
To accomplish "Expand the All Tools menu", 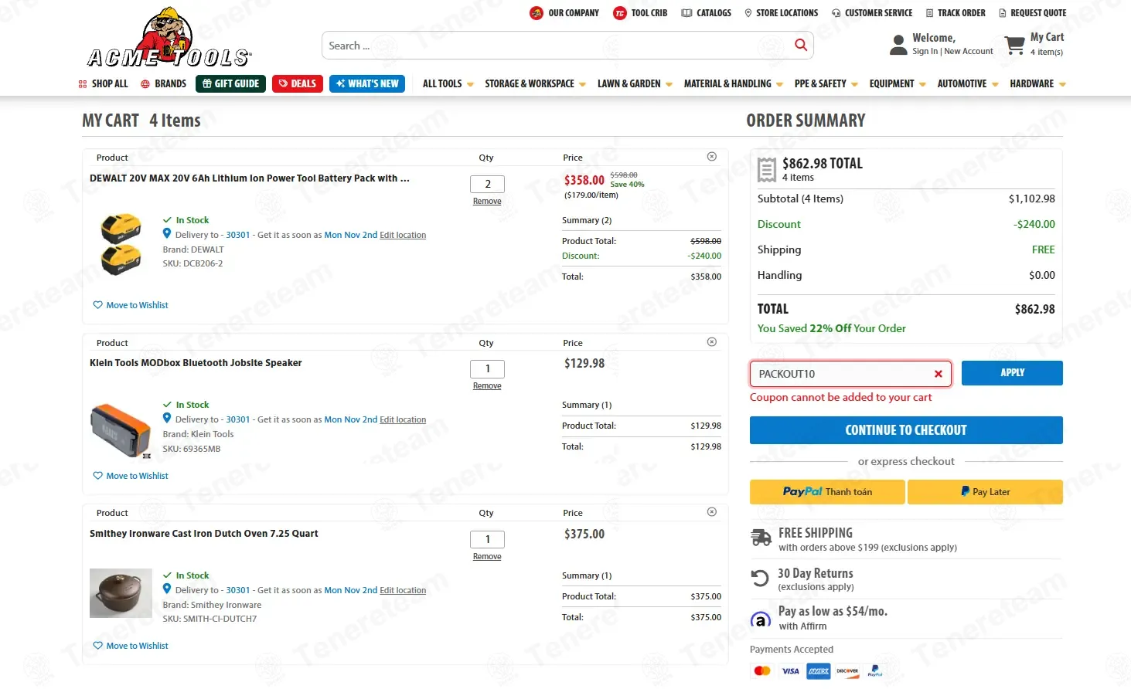I will pyautogui.click(x=448, y=83).
